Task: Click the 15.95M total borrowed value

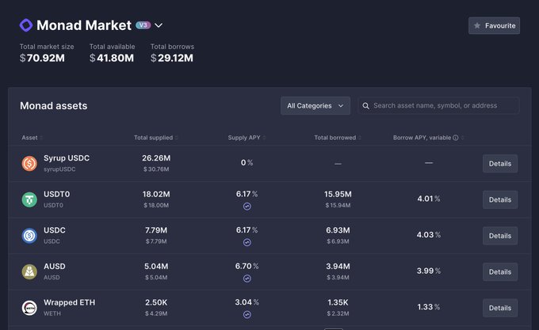Action: pyautogui.click(x=338, y=194)
